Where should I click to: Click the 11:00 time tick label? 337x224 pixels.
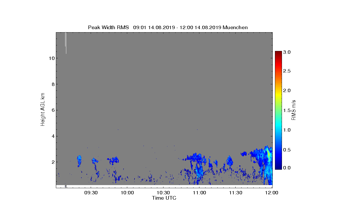click(x=200, y=193)
